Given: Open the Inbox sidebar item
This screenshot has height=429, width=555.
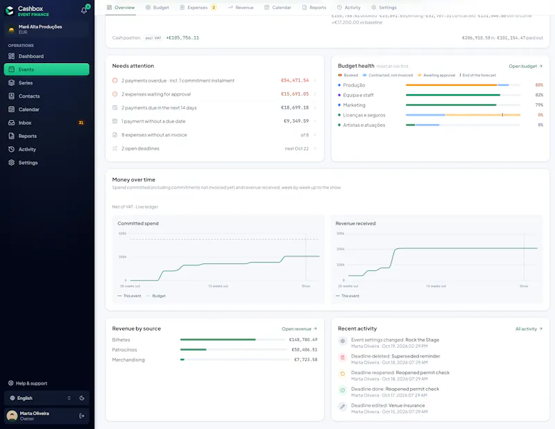Looking at the screenshot, I should 46,123.
